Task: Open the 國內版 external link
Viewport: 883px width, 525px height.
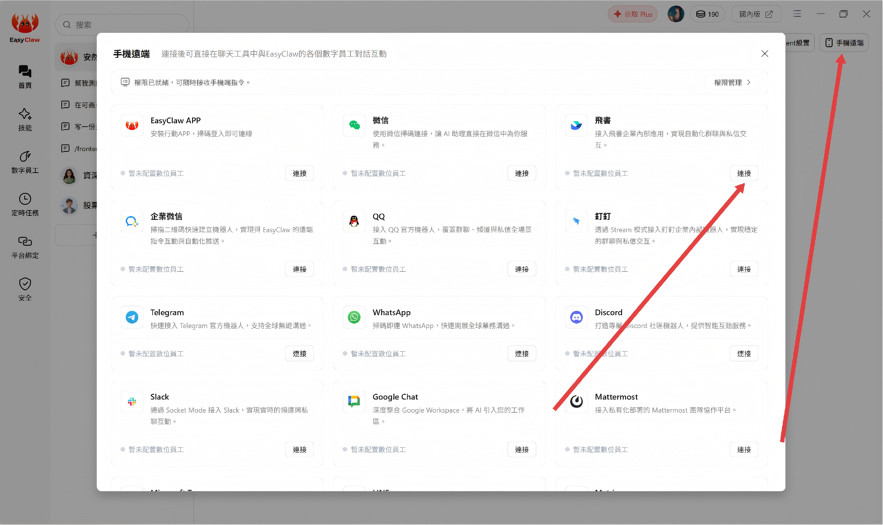Action: pyautogui.click(x=756, y=14)
